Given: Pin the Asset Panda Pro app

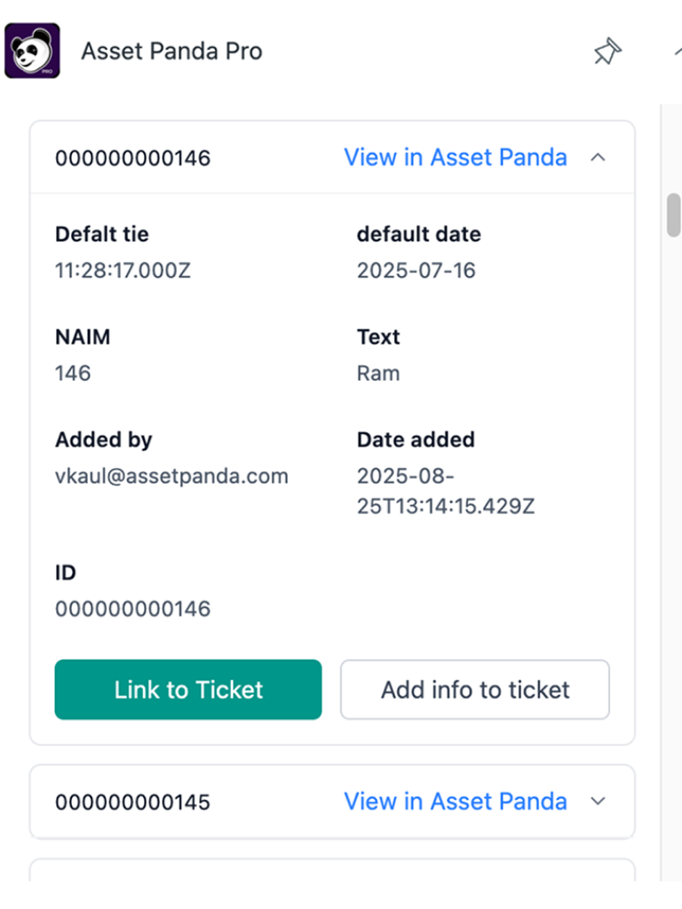Looking at the screenshot, I should 607,52.
